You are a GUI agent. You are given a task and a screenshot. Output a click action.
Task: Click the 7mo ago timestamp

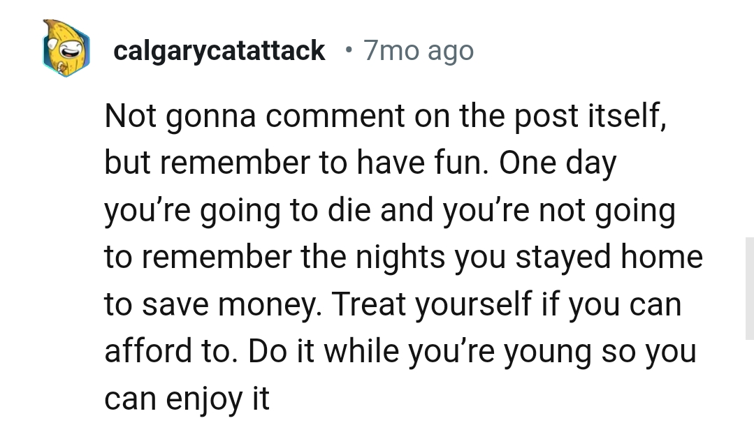coord(418,50)
